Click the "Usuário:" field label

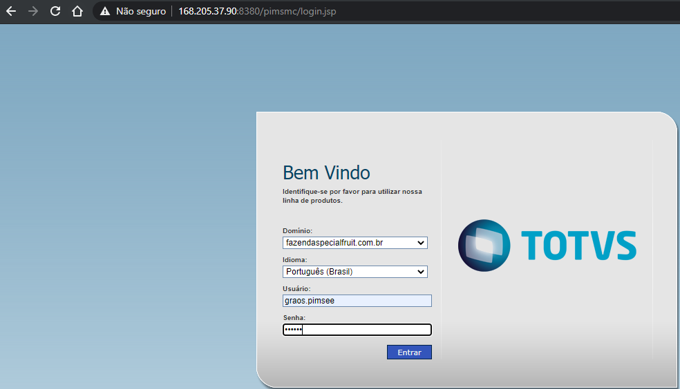(x=296, y=288)
